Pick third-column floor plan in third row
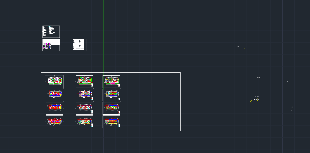This screenshot has height=153, width=310. pos(111,108)
